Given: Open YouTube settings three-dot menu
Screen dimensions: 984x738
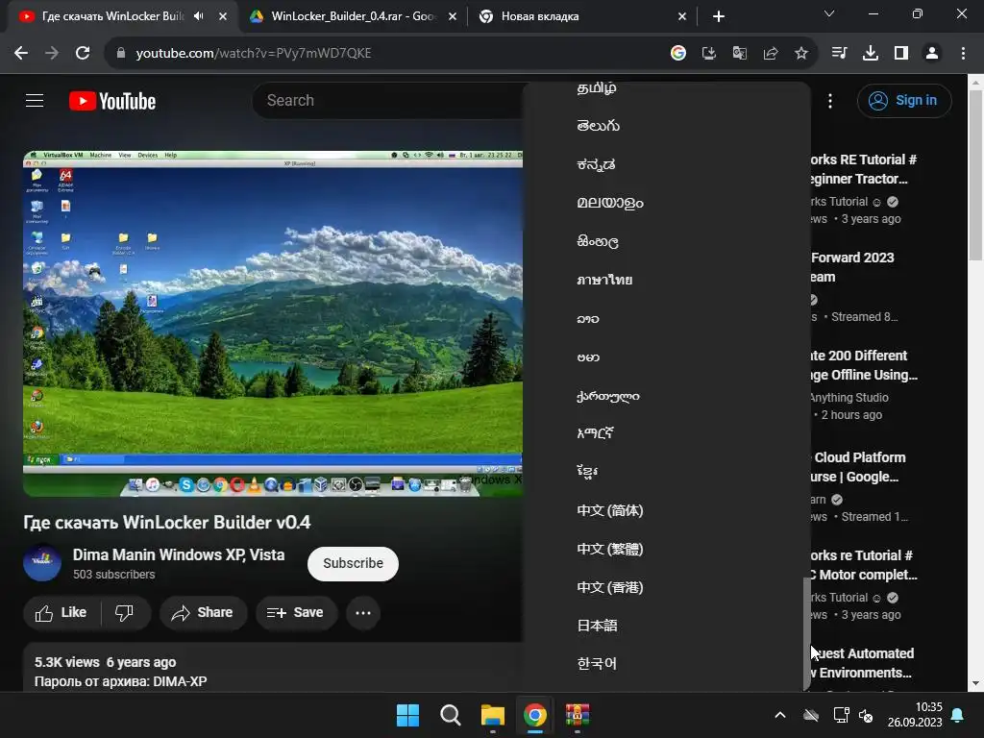Looking at the screenshot, I should click(830, 101).
